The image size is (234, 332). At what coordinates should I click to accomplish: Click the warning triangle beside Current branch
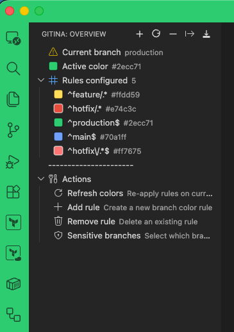(x=53, y=52)
